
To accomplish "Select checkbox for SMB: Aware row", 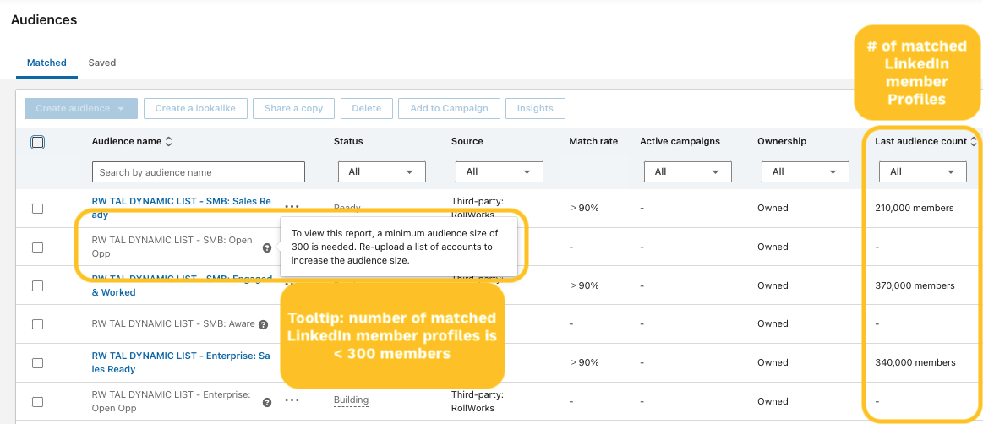I will click(x=37, y=324).
